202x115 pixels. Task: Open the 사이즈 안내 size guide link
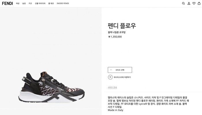tap(112, 87)
